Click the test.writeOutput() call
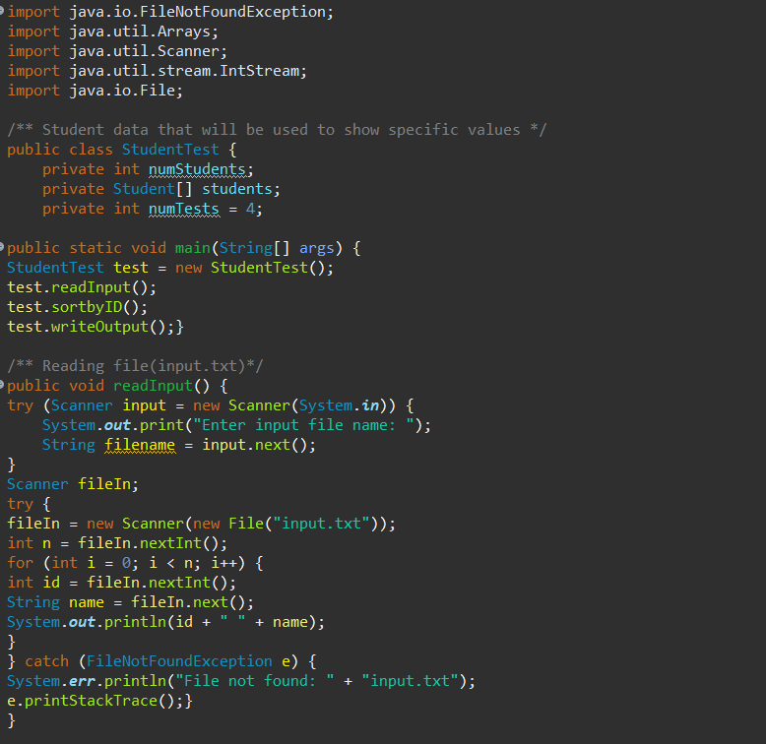Screen dimensions: 766x744 pos(91,327)
